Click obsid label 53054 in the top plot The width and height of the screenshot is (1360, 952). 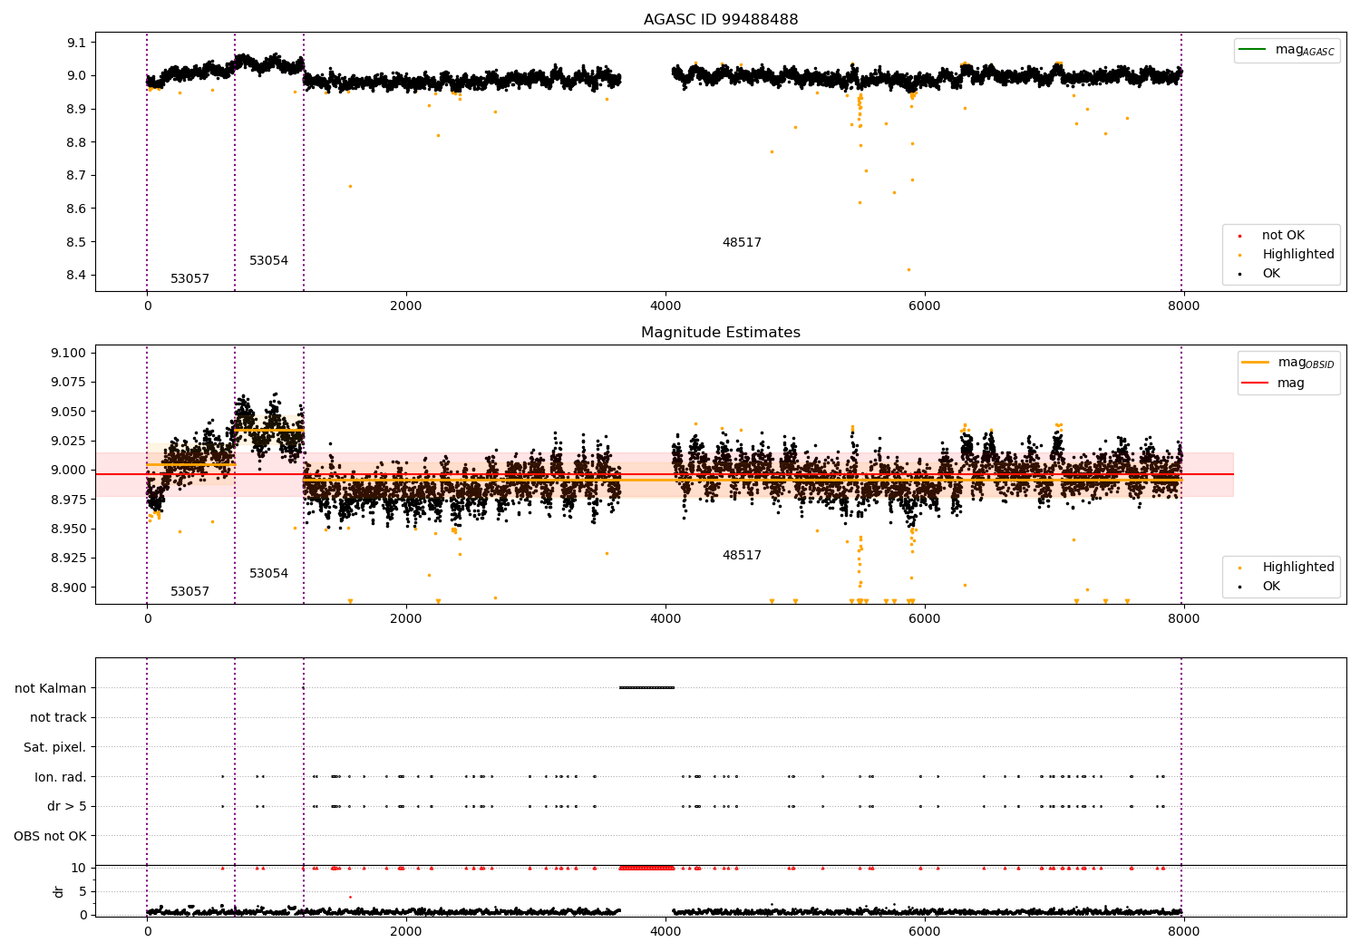point(269,261)
